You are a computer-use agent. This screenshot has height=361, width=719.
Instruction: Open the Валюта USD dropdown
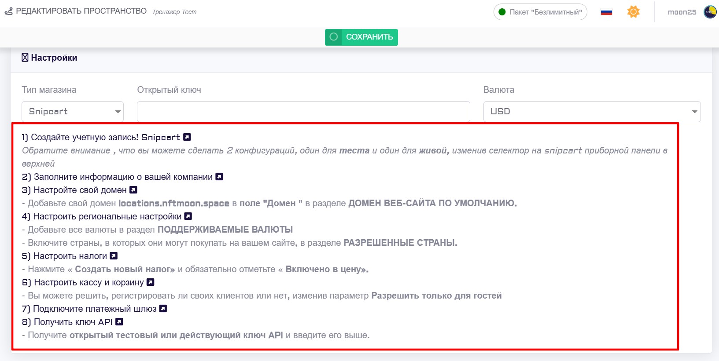coord(592,112)
